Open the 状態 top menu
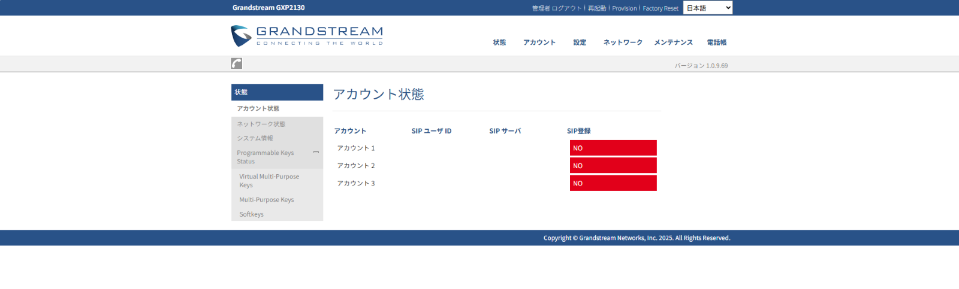The width and height of the screenshot is (959, 289). (499, 42)
